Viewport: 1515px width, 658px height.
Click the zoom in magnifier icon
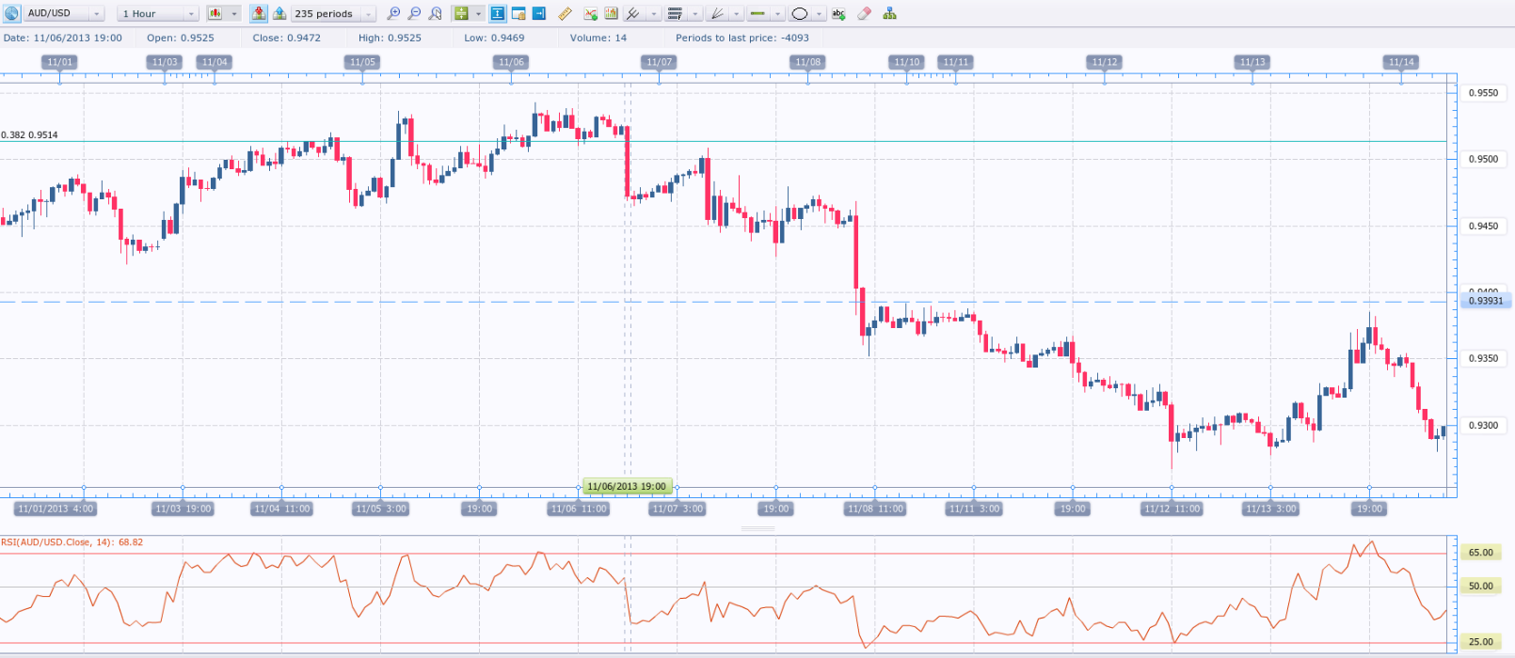click(x=393, y=13)
